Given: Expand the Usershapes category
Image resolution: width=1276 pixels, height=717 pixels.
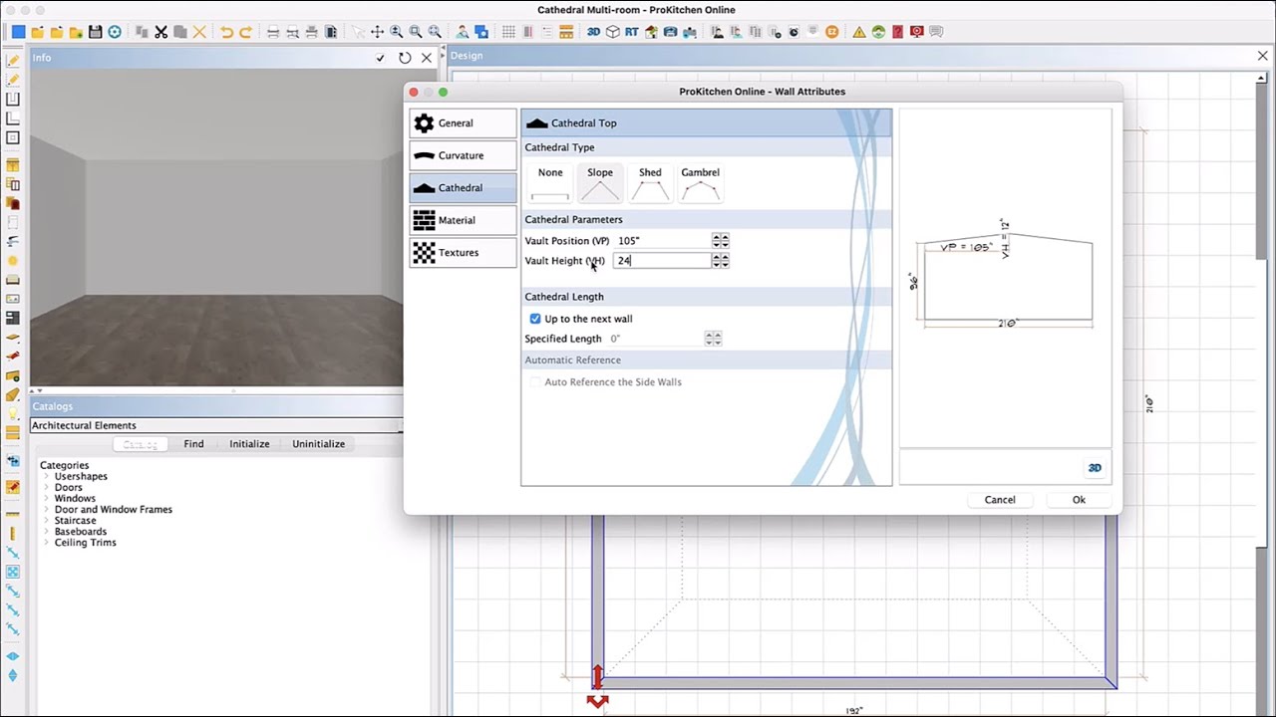Looking at the screenshot, I should [x=47, y=477].
